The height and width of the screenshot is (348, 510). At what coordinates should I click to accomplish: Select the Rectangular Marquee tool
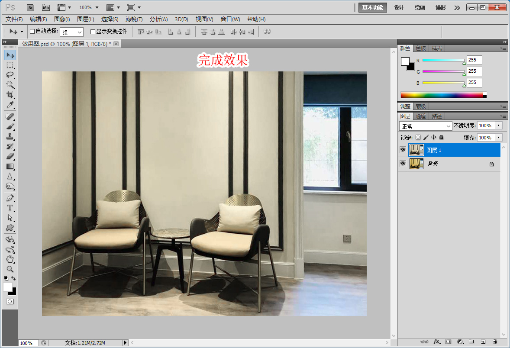(10, 65)
